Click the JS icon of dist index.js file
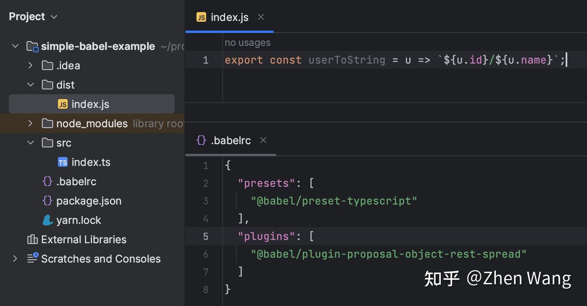587x306 pixels. click(62, 104)
